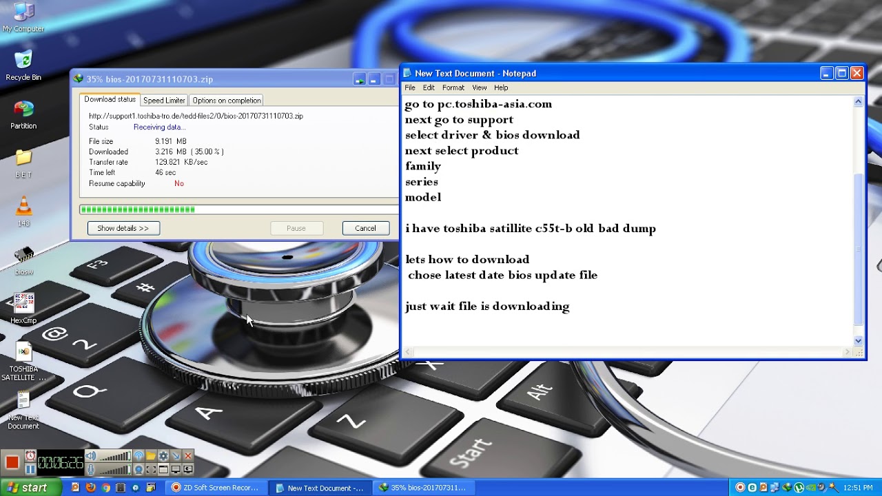
Task: Open recorder settings gear icon
Action: [x=163, y=455]
